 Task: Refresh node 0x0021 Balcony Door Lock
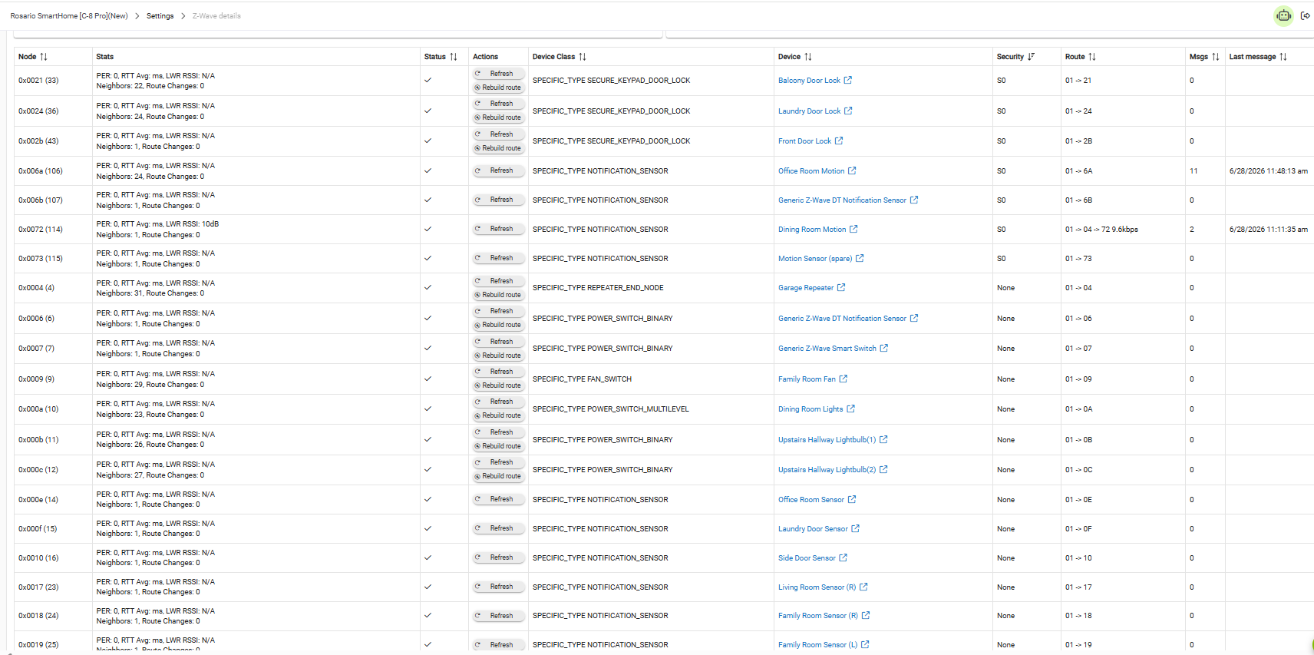coord(499,74)
